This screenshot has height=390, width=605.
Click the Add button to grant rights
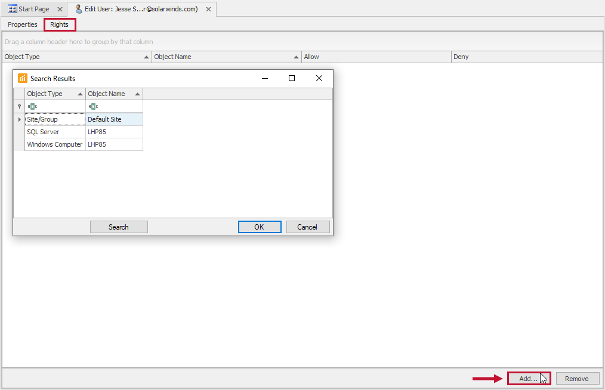point(527,378)
